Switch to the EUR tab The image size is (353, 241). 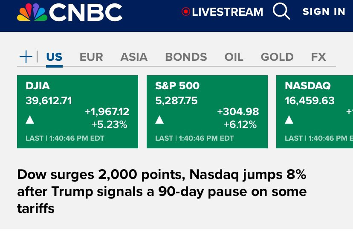[91, 57]
